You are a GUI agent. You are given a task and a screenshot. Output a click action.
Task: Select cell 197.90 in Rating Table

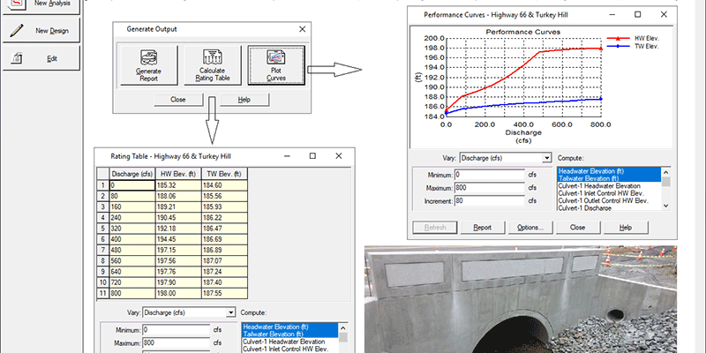179,282
